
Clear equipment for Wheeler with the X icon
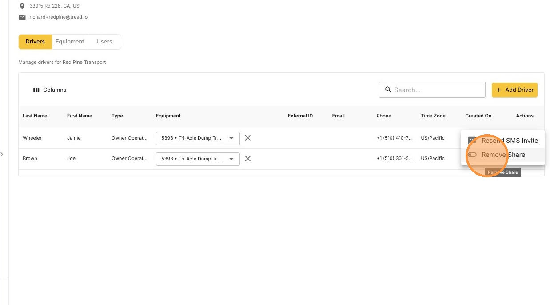point(248,138)
